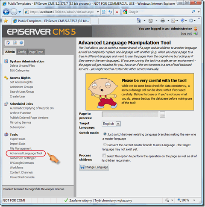Open Archive Function link
Image resolution: width=205 pixels, height=207 pixels.
pyautogui.click(x=20, y=113)
